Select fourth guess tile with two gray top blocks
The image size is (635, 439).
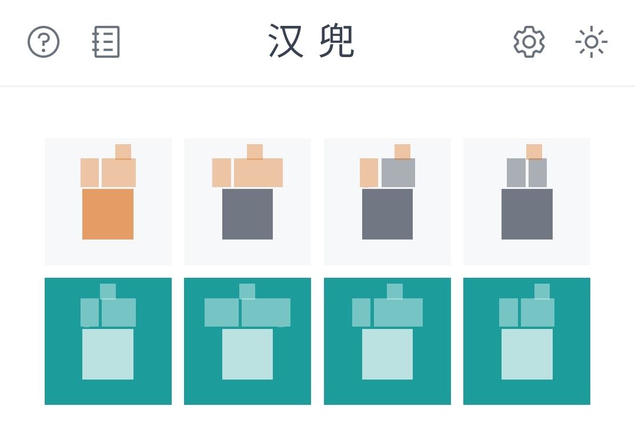(526, 201)
